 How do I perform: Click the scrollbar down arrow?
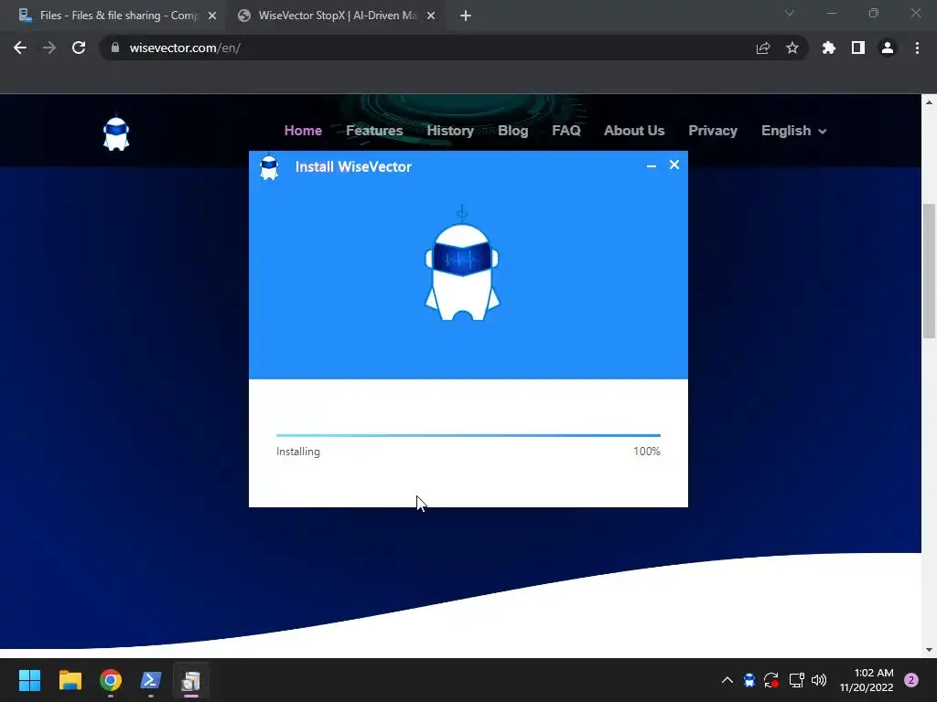(929, 650)
